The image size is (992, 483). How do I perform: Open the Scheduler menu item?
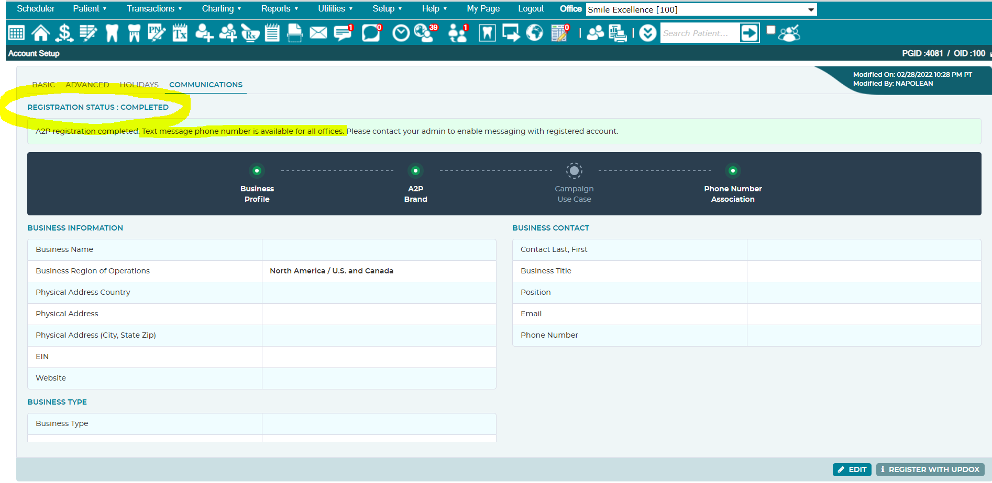coord(36,8)
